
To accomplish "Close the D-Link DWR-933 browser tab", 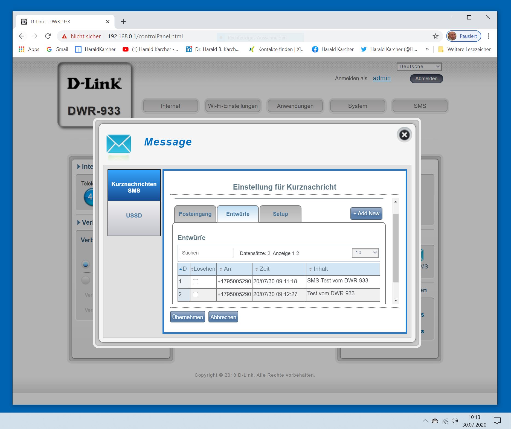I will click(108, 22).
